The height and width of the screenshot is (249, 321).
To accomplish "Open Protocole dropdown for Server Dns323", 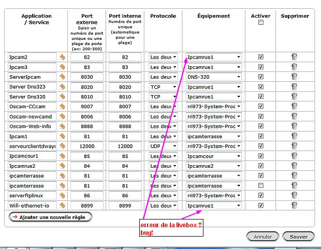I will coord(163,87).
